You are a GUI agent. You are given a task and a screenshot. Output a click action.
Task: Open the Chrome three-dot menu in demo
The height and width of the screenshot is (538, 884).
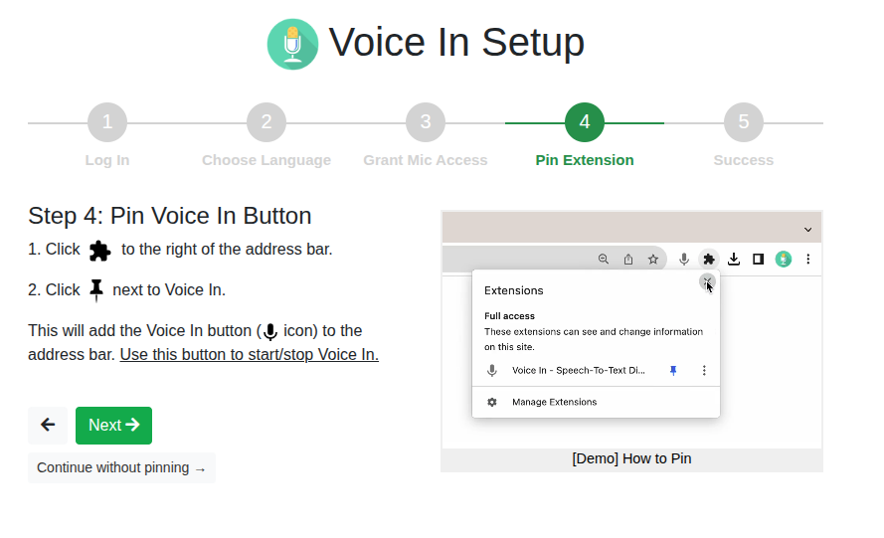(808, 260)
